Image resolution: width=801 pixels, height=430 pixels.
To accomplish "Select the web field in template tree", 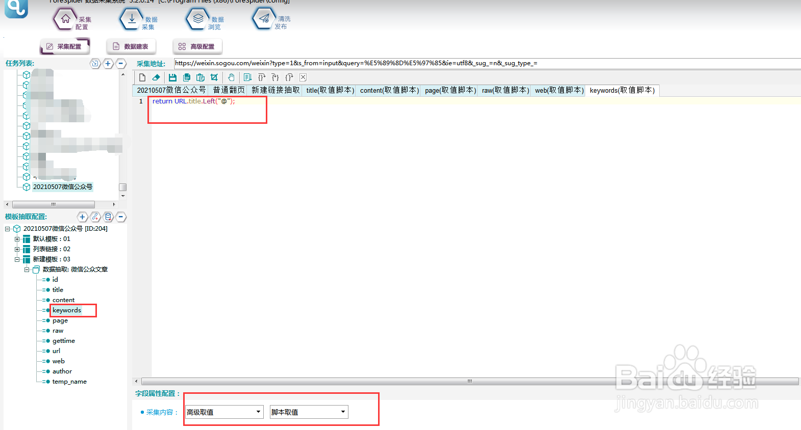I will tap(58, 361).
